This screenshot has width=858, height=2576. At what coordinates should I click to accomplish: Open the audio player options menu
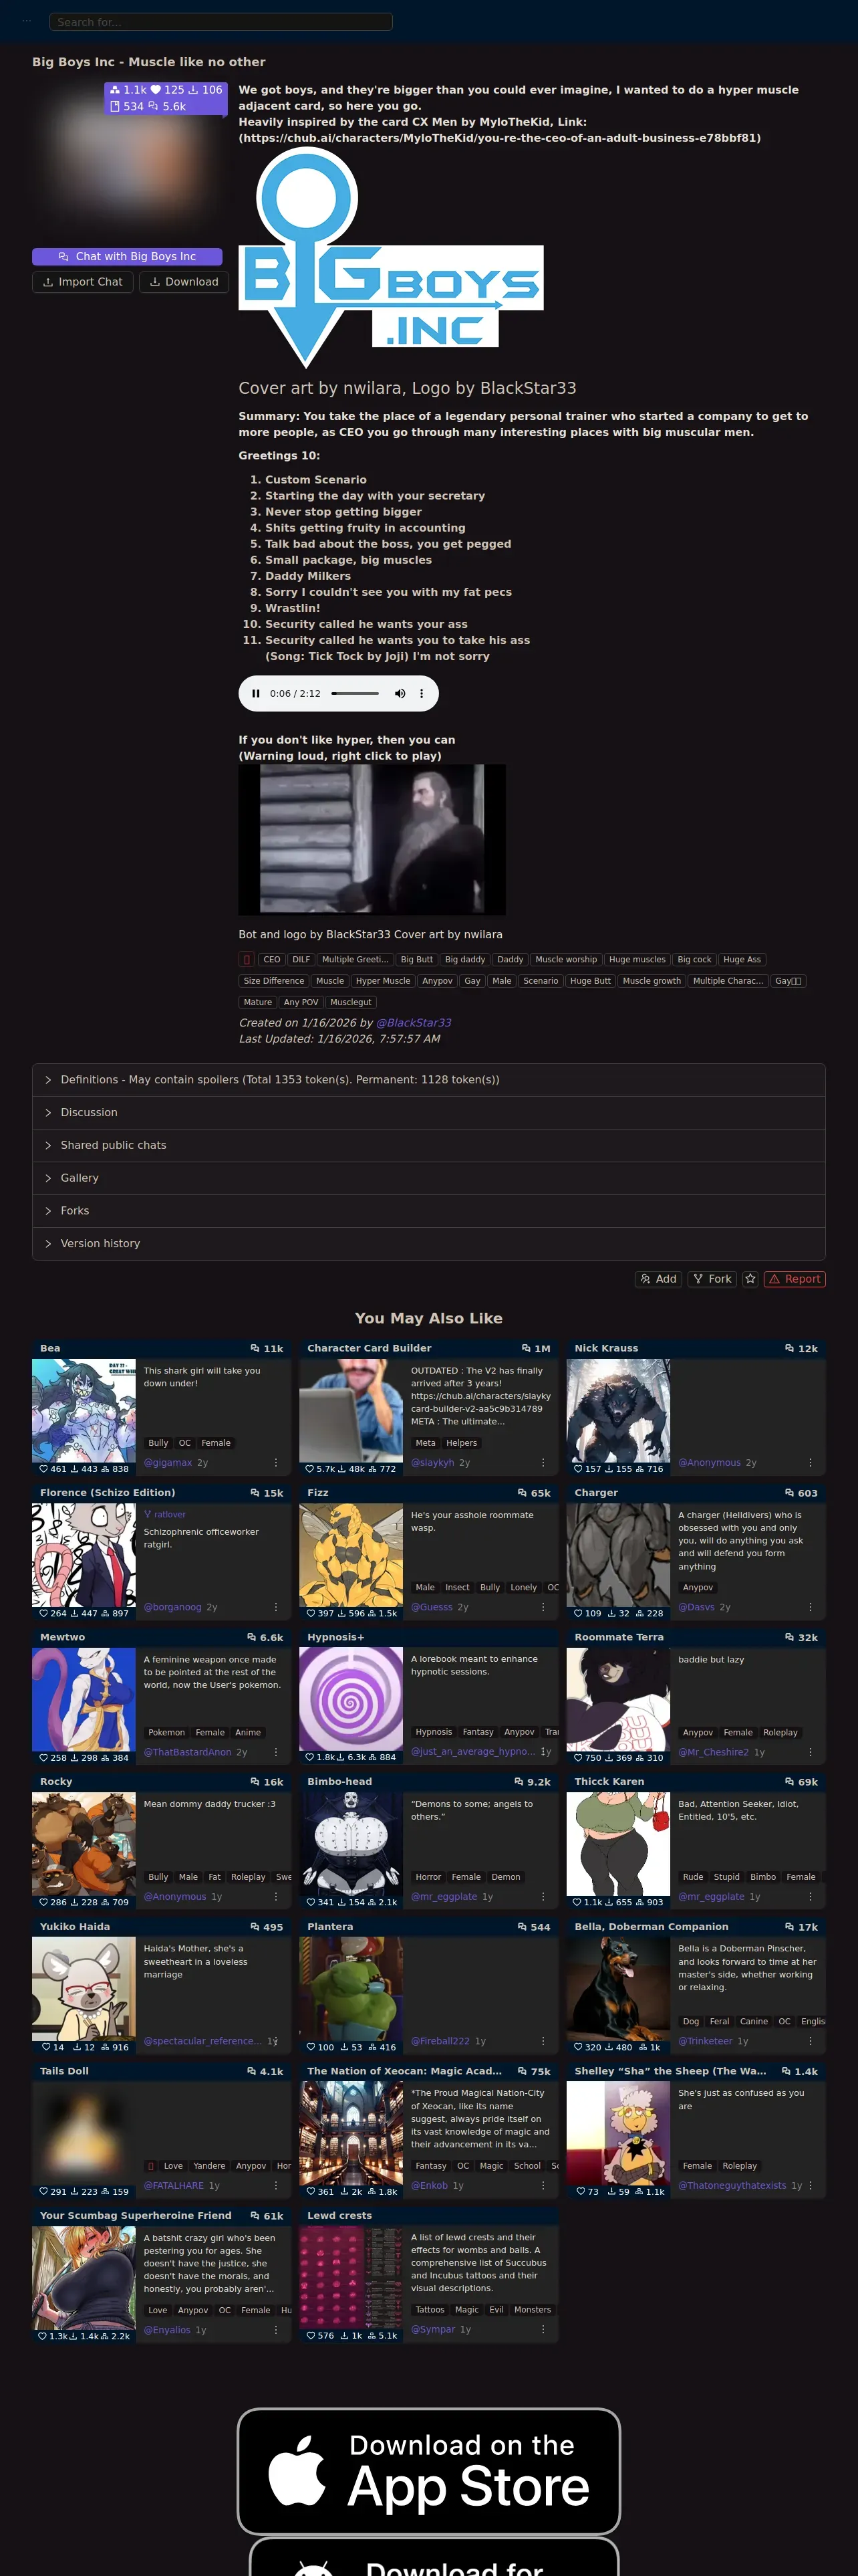(x=422, y=693)
